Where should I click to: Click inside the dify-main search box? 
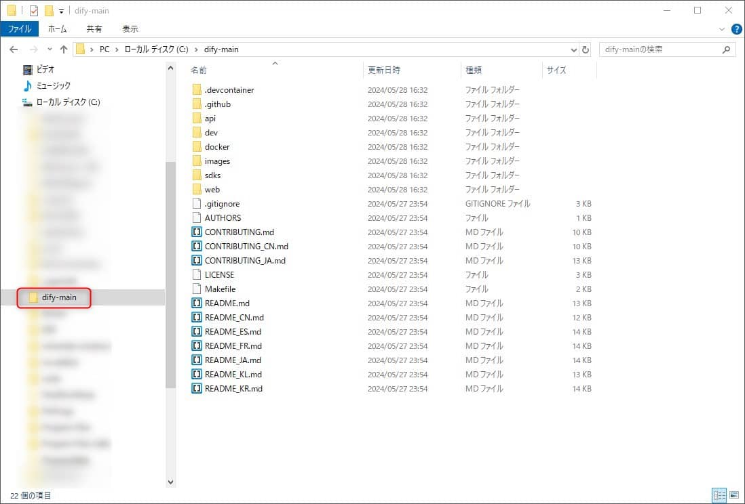coord(662,49)
